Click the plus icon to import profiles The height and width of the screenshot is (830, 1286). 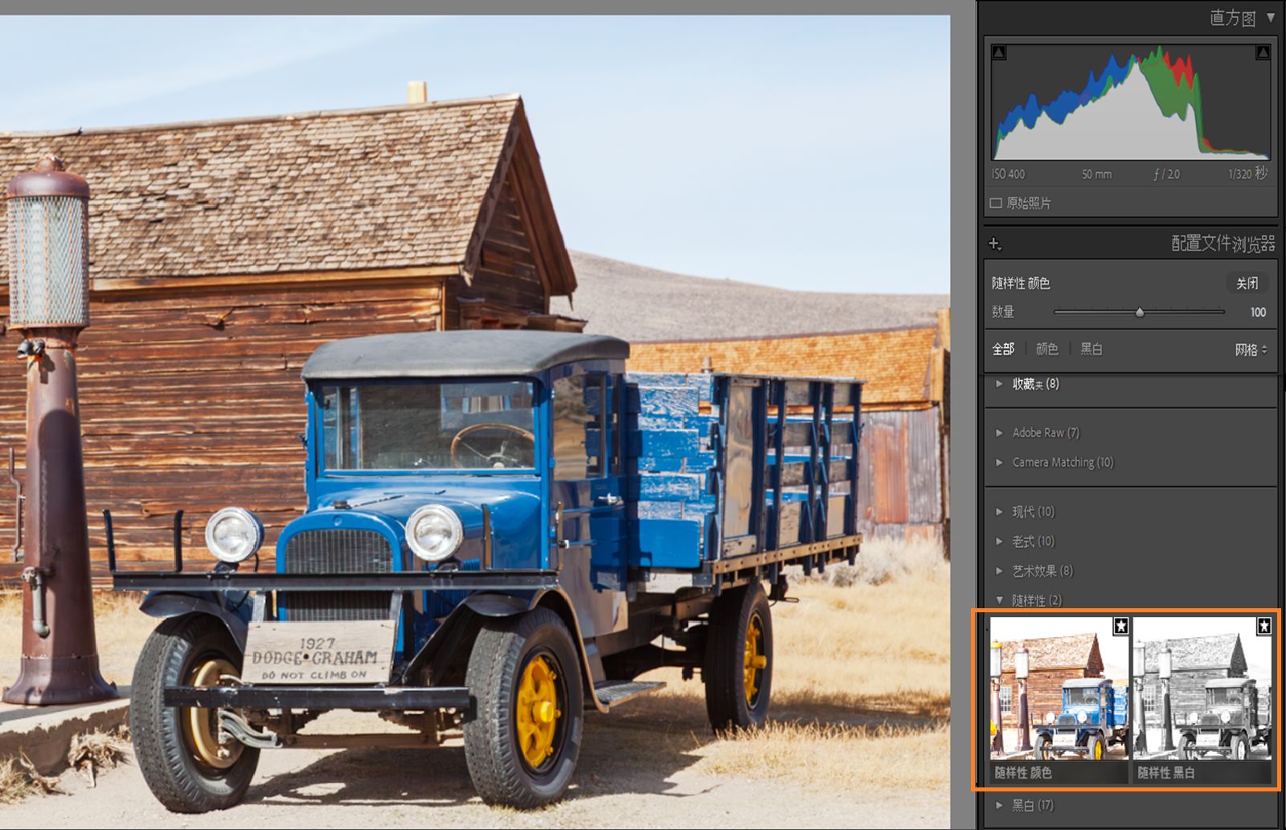tap(995, 243)
